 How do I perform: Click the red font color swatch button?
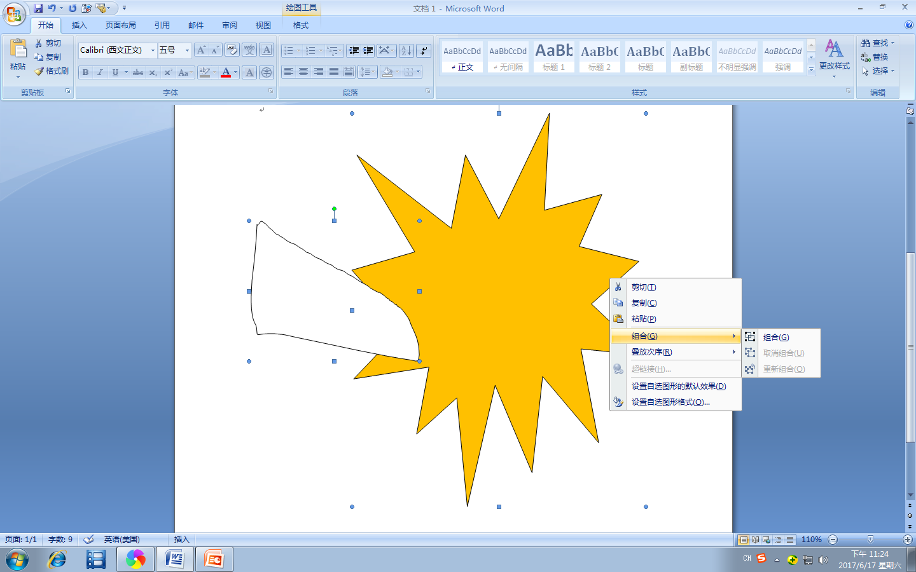pyautogui.click(x=225, y=72)
